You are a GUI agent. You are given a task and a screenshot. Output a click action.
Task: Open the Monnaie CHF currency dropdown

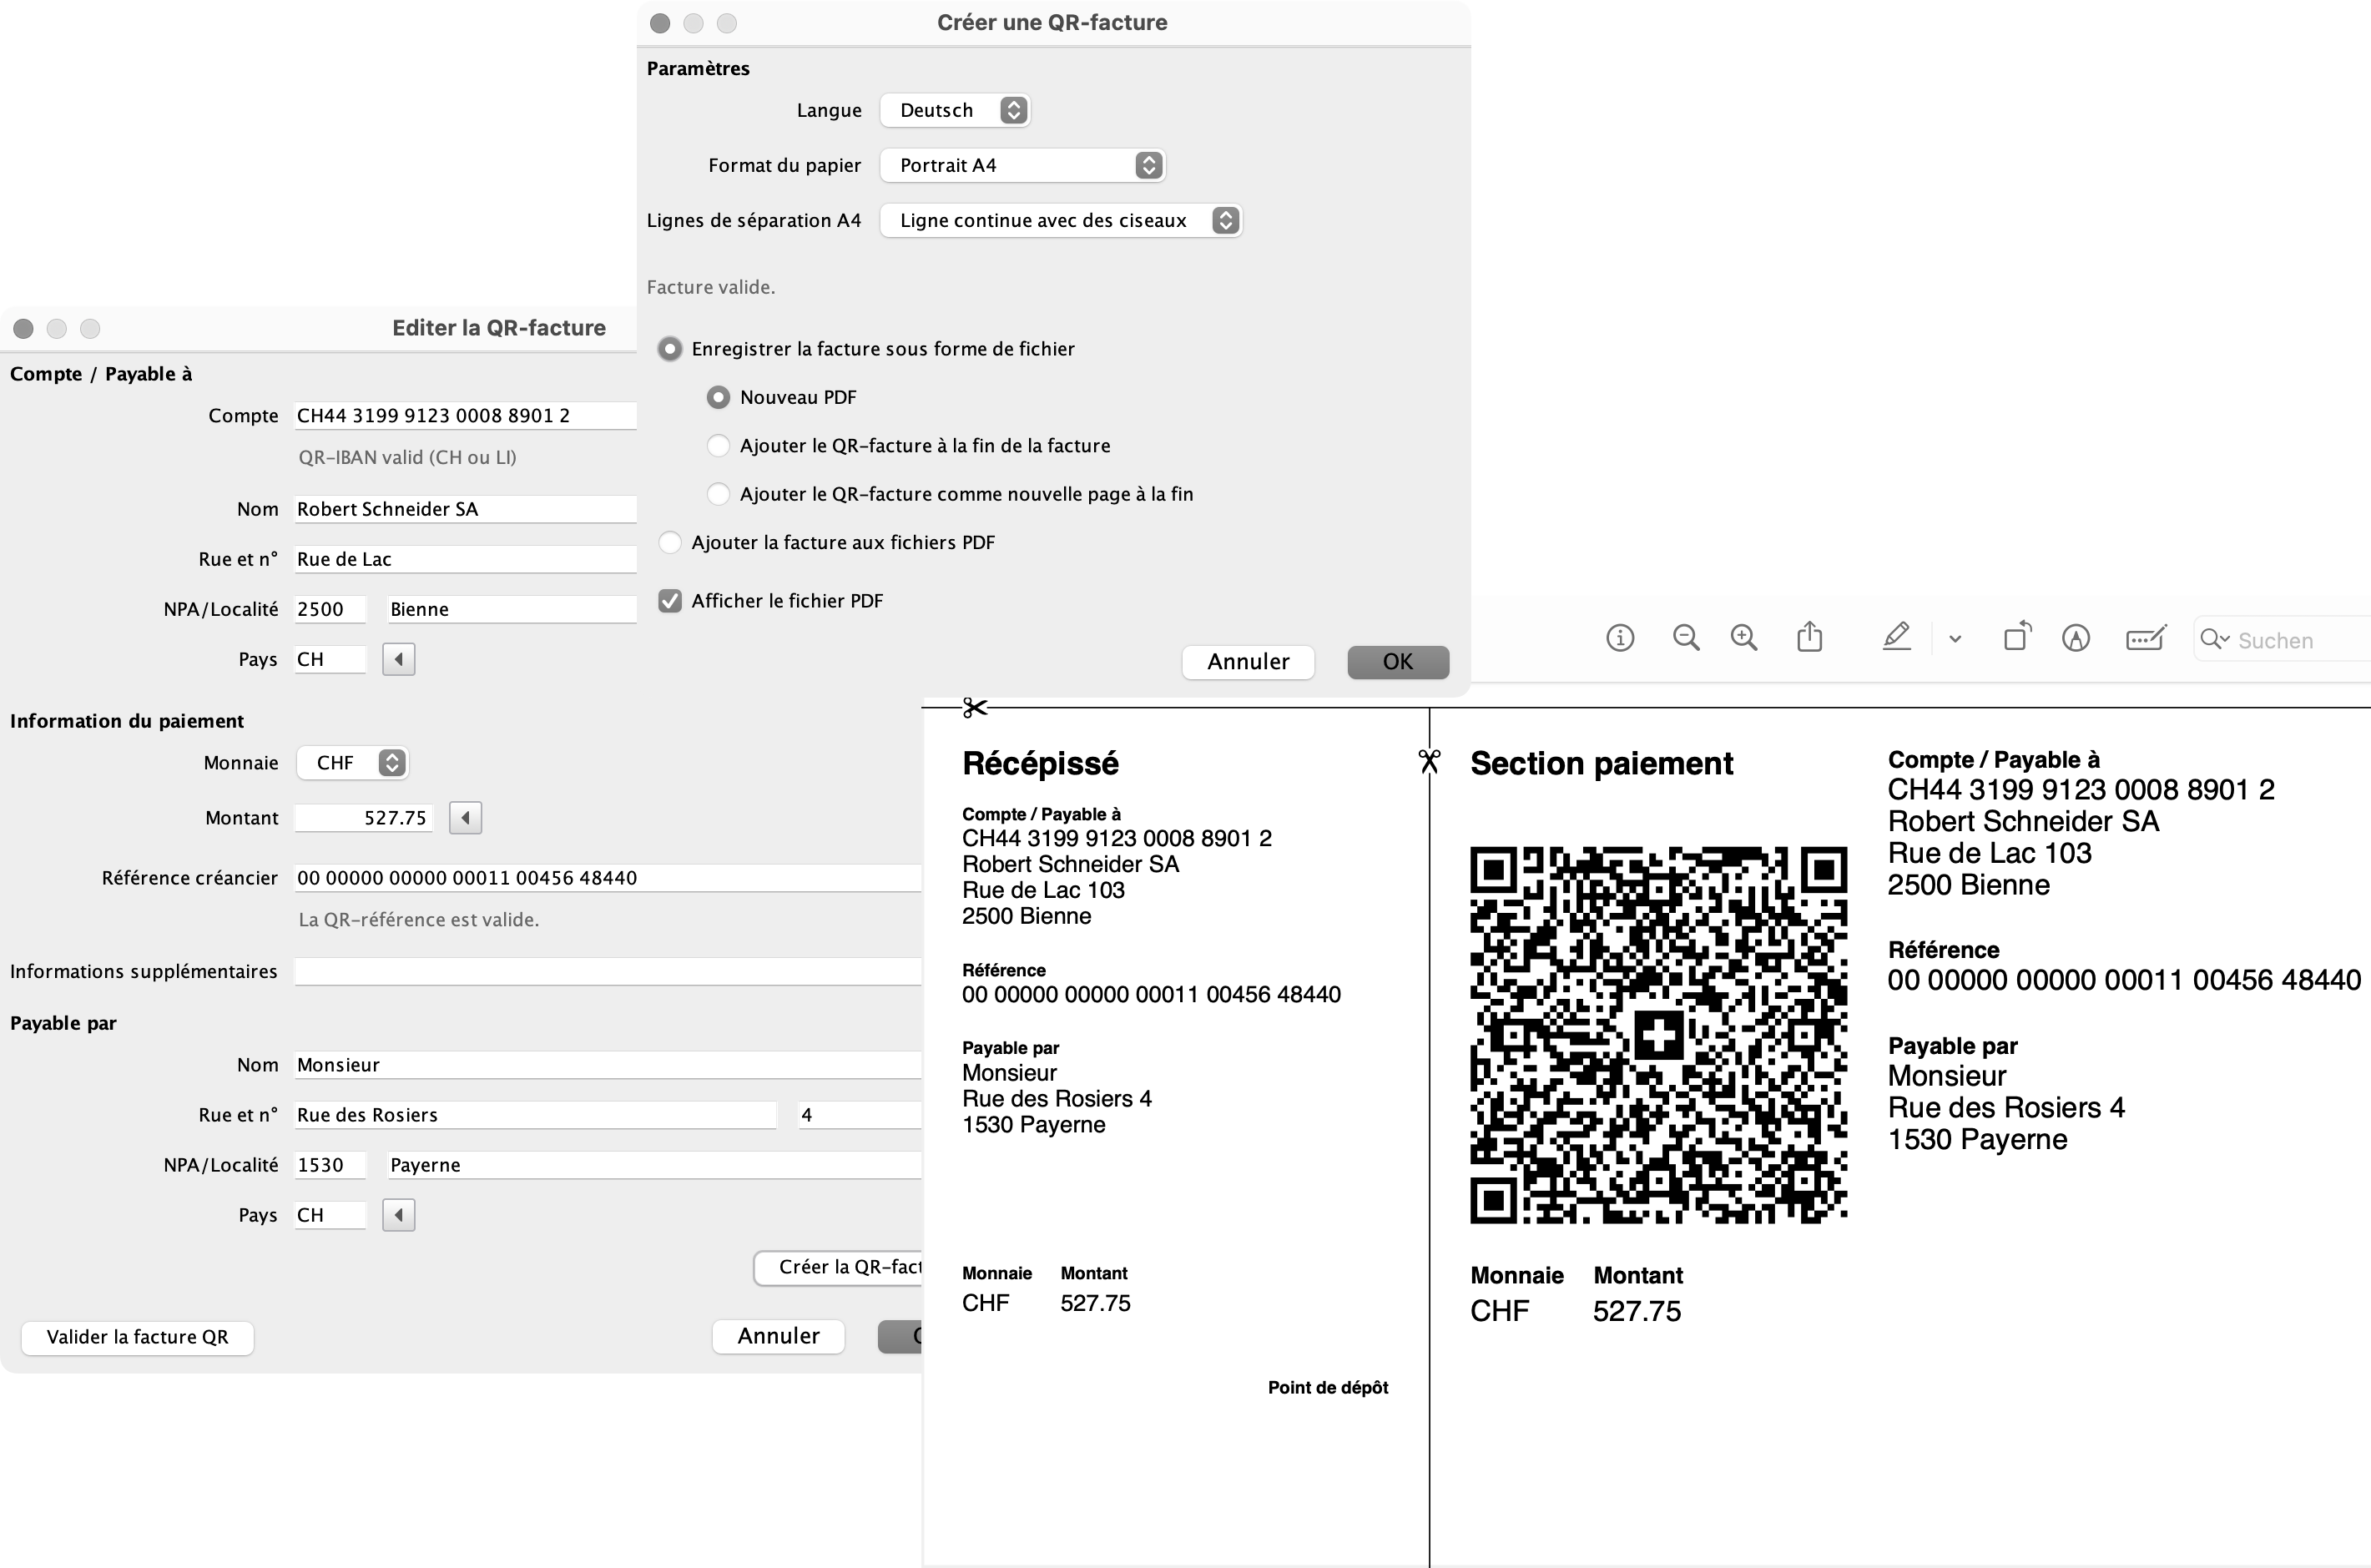[353, 763]
